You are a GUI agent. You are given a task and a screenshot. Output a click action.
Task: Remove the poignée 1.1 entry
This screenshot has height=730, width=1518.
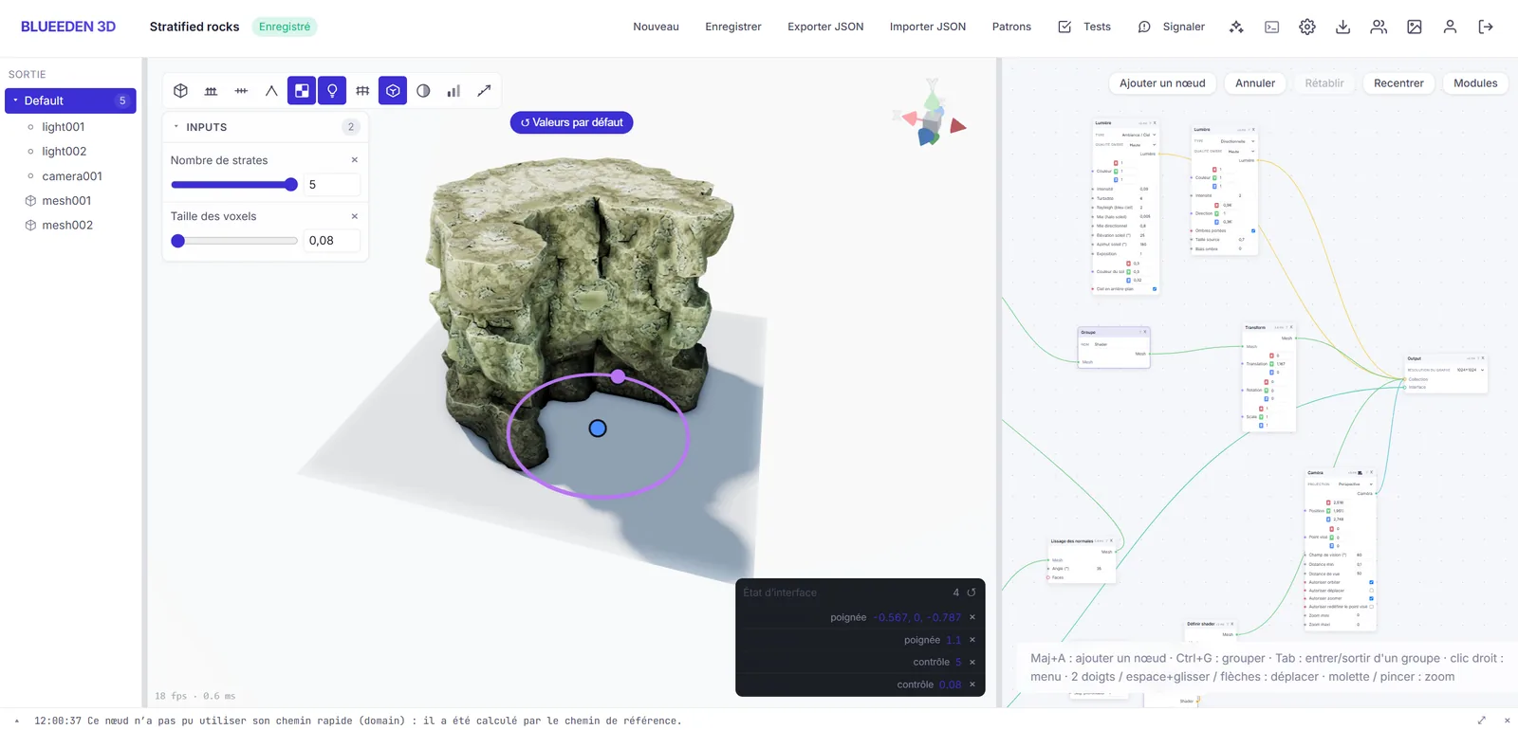tap(972, 640)
